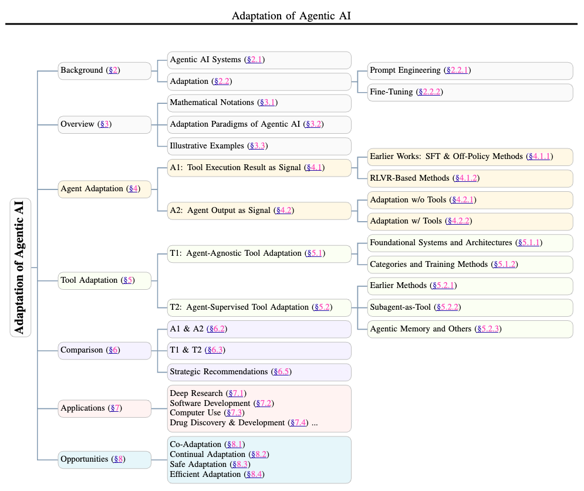Open the §5 Tool Adaptation link
584x491 pixels.
[127, 280]
